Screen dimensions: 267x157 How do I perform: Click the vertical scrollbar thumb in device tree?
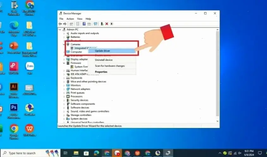(x=217, y=74)
